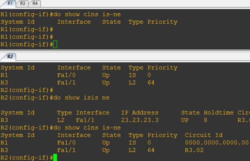Screen dimensions: 250x161
Task: Click the Holdtime column header
Action: coord(218,113)
